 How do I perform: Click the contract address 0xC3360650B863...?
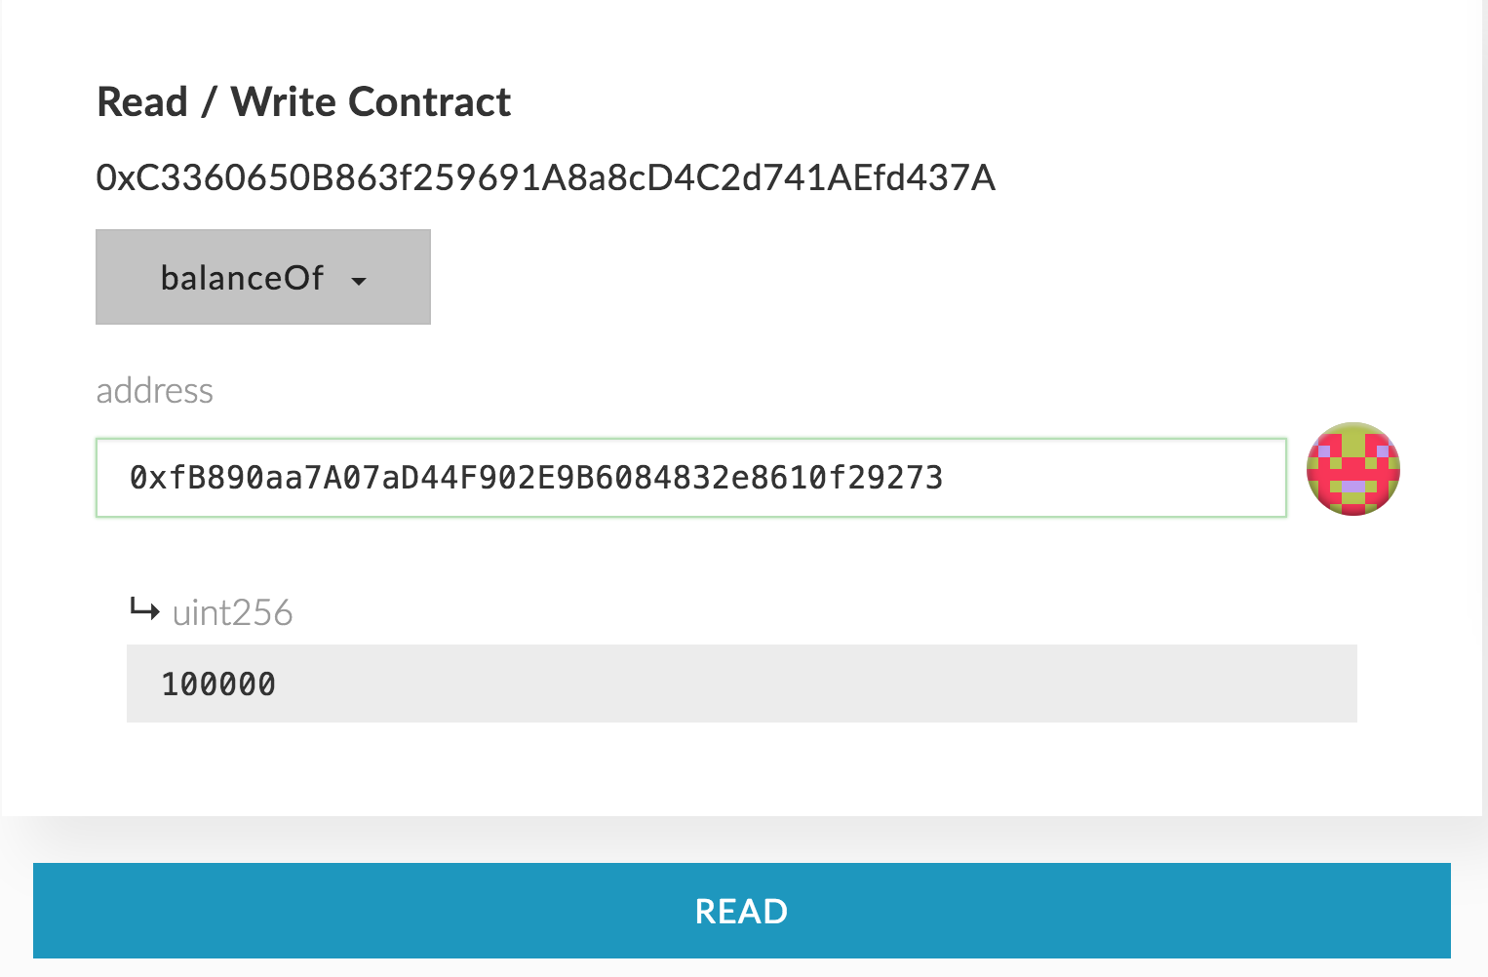(545, 177)
